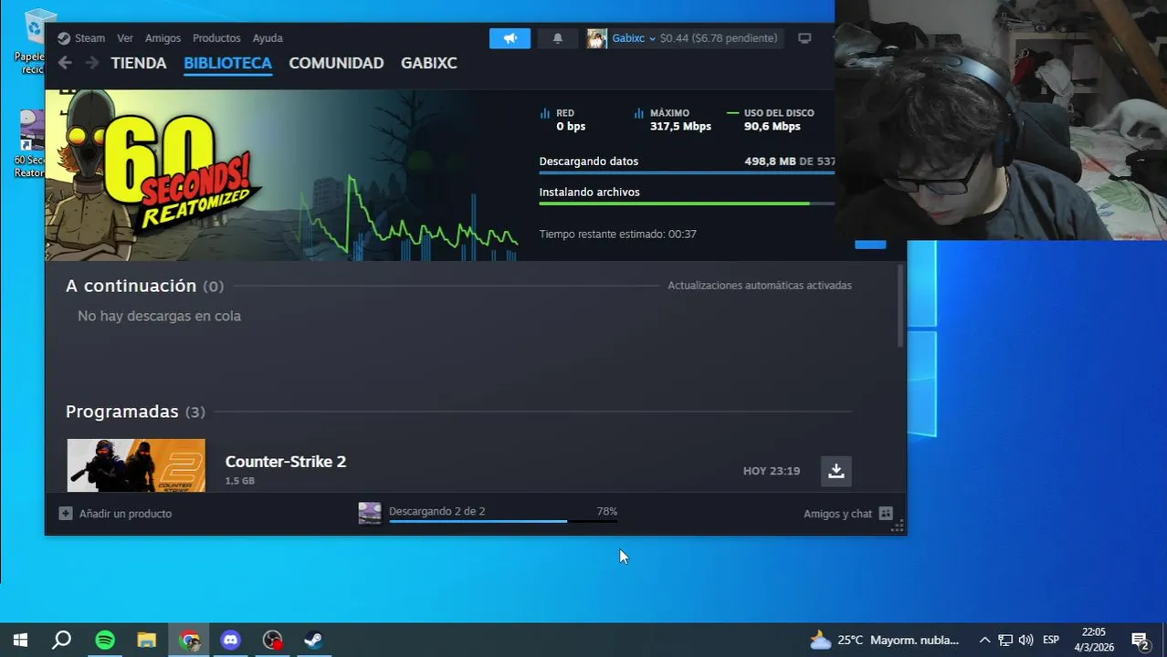1167x657 pixels.
Task: Click the A continuación heading
Action: (x=144, y=286)
